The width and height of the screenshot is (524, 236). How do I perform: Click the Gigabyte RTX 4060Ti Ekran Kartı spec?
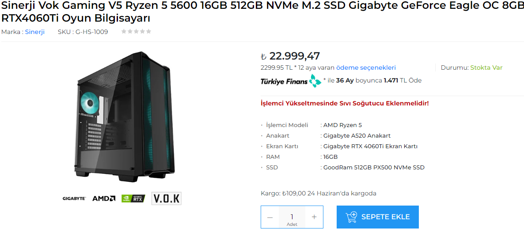coord(370,146)
